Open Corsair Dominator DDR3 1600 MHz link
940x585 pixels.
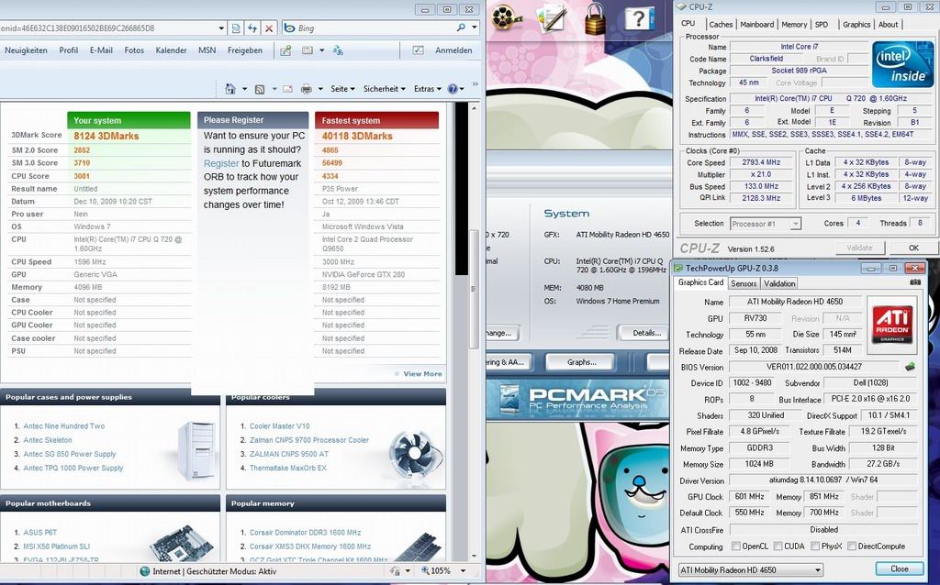point(305,533)
